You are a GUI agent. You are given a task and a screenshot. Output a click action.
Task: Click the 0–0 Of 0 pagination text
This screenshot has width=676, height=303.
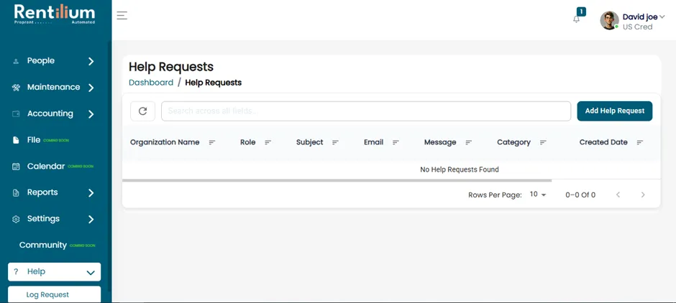pos(580,195)
